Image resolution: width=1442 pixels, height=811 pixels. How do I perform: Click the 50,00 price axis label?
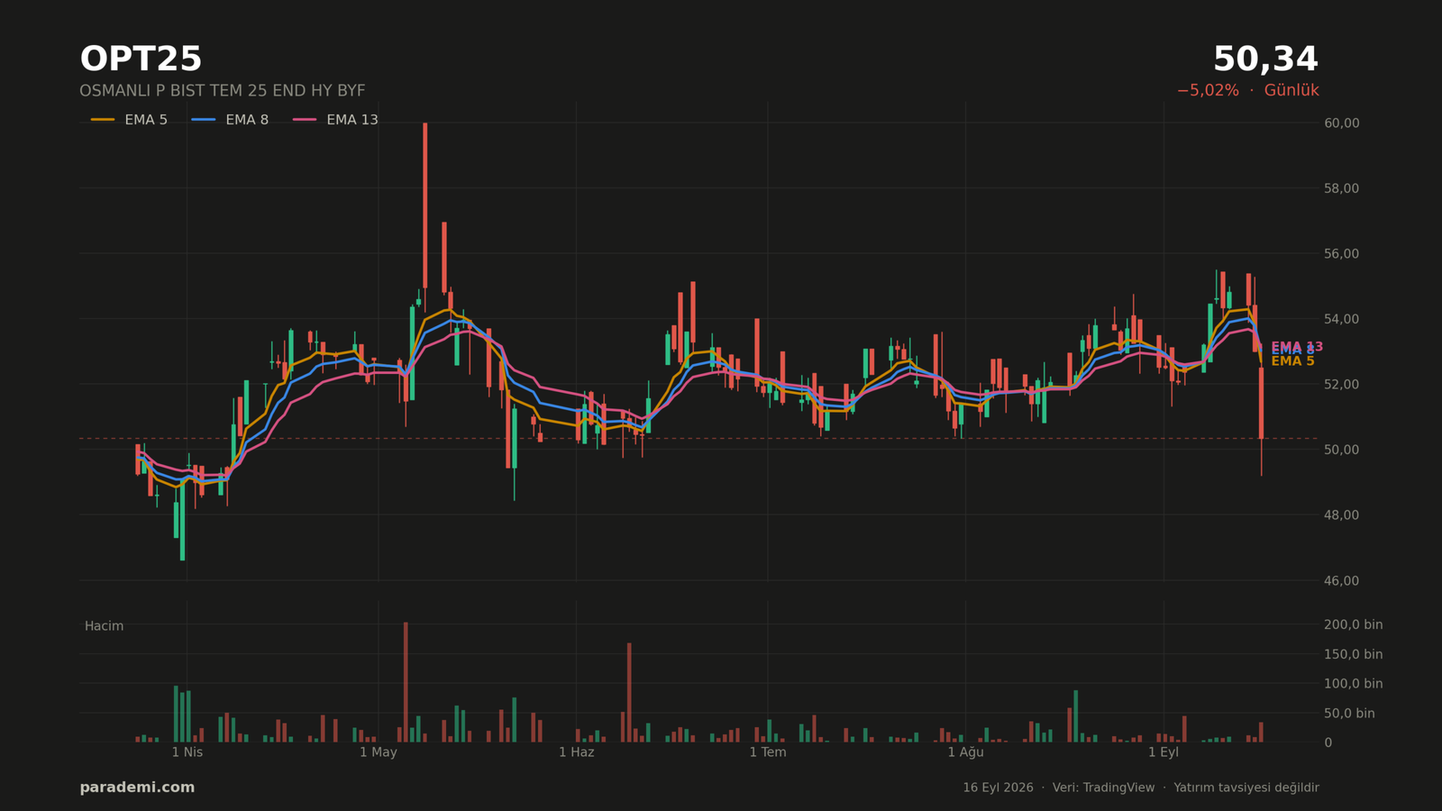[x=1341, y=450]
